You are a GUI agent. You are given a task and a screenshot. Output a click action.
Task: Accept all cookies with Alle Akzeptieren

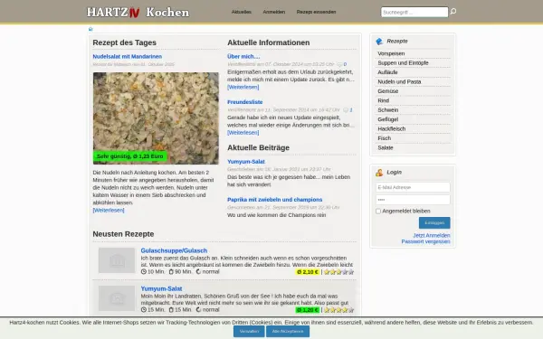[288, 332]
